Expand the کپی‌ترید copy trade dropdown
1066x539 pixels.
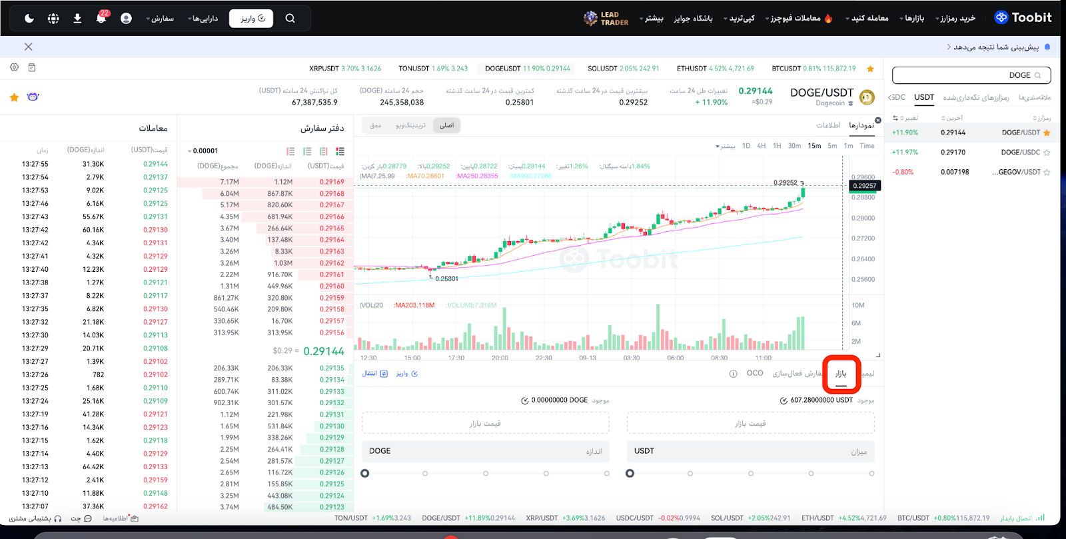pos(740,19)
